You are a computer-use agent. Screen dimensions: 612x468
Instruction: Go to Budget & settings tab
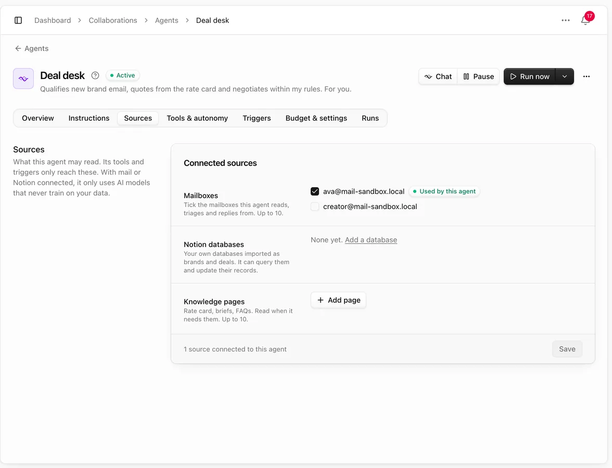pos(316,118)
